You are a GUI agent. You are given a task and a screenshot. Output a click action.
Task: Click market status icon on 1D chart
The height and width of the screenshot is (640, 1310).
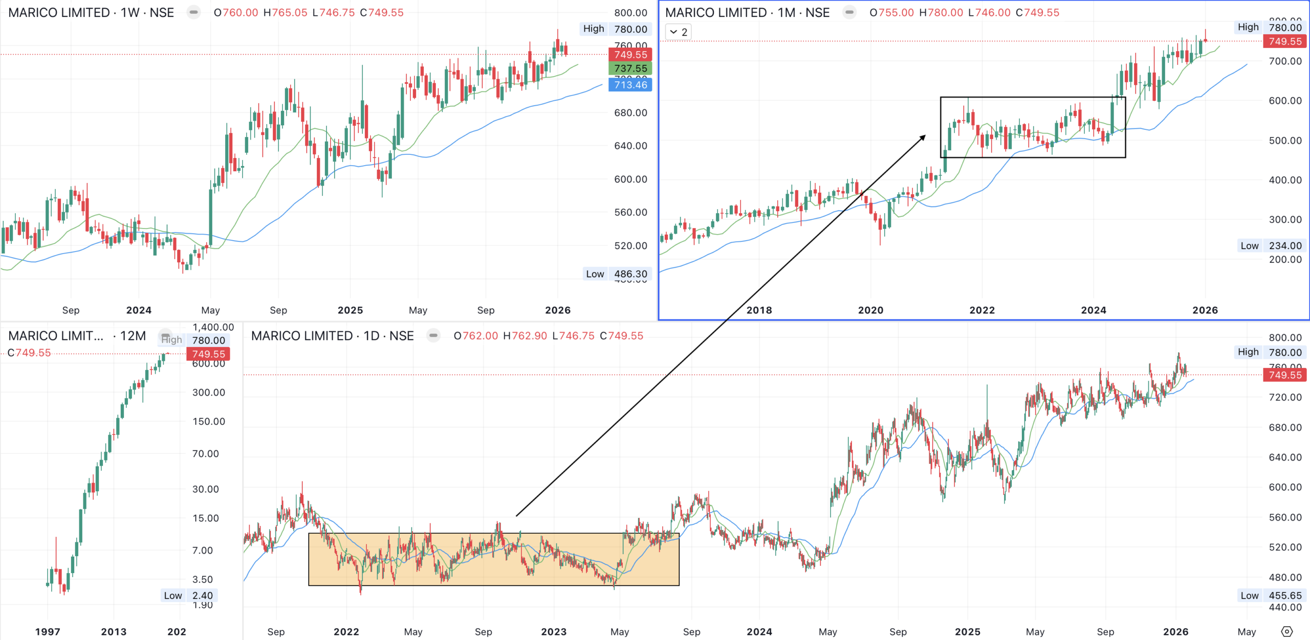tap(433, 336)
